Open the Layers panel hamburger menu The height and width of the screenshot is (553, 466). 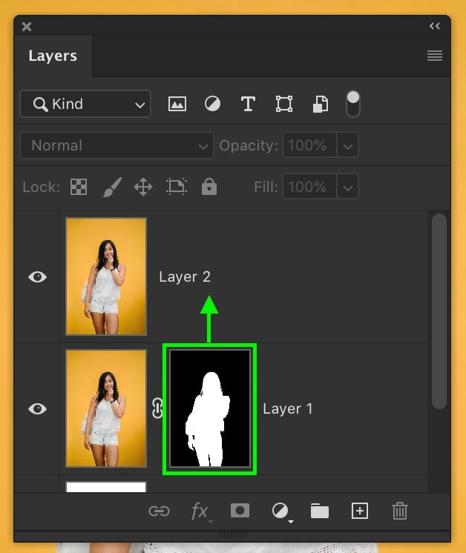(x=435, y=56)
